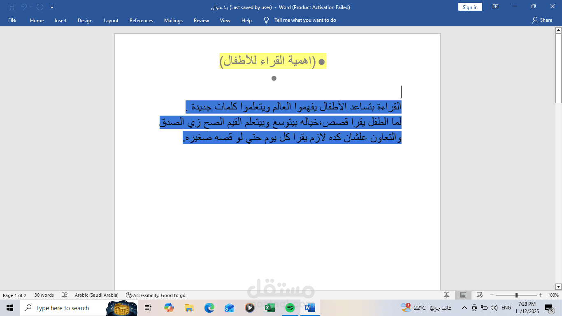Click the third selected line starting with 'والتعاون'
This screenshot has width=562, height=316.
click(x=292, y=137)
